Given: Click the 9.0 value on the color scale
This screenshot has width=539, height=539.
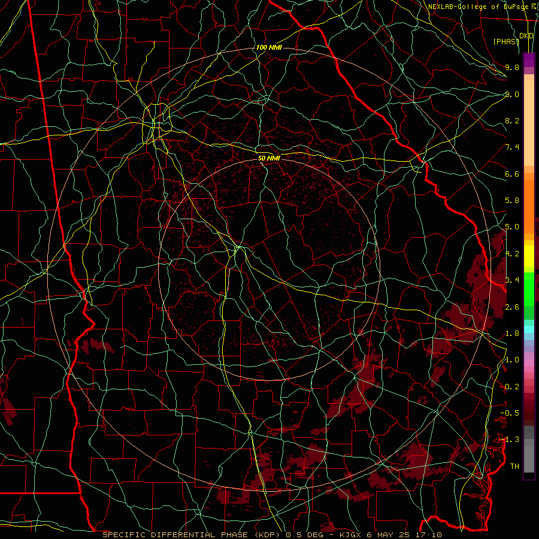Looking at the screenshot, I should tap(512, 94).
